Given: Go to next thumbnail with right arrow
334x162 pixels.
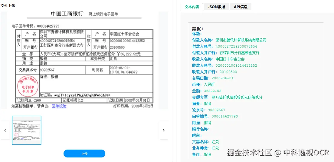Looking at the screenshot, I should 164,130.
